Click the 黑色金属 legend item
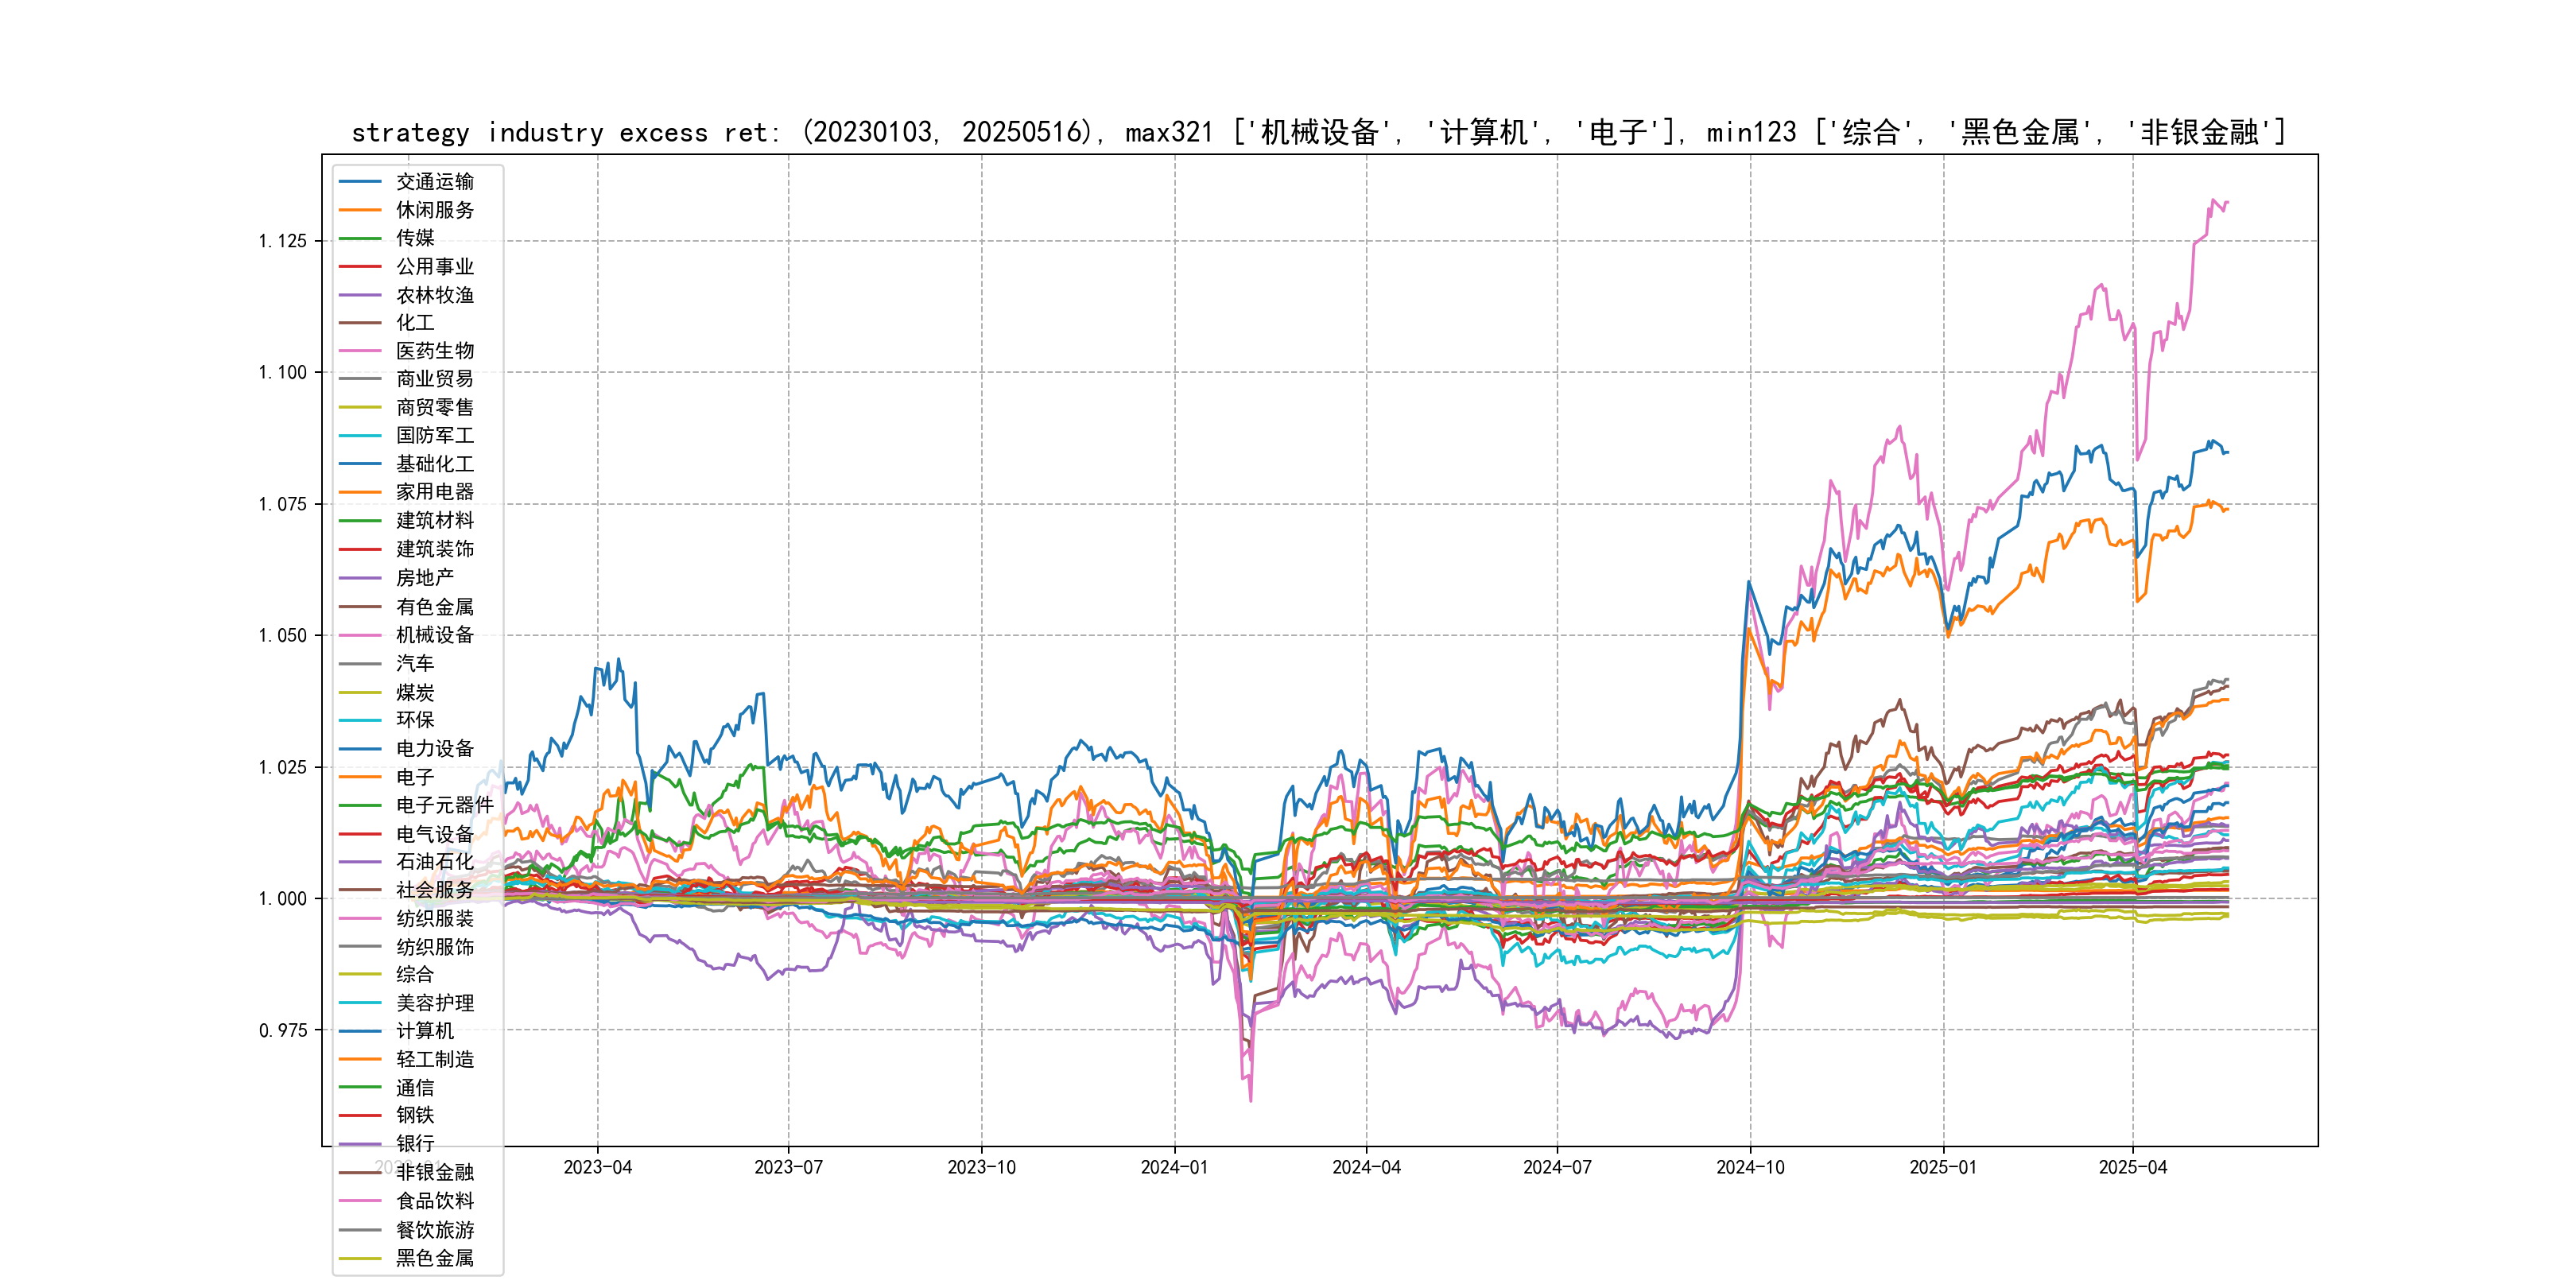 434,1258
